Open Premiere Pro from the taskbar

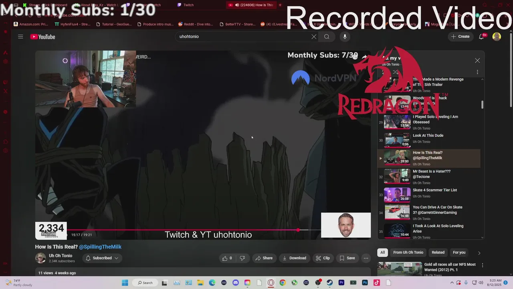point(341,283)
